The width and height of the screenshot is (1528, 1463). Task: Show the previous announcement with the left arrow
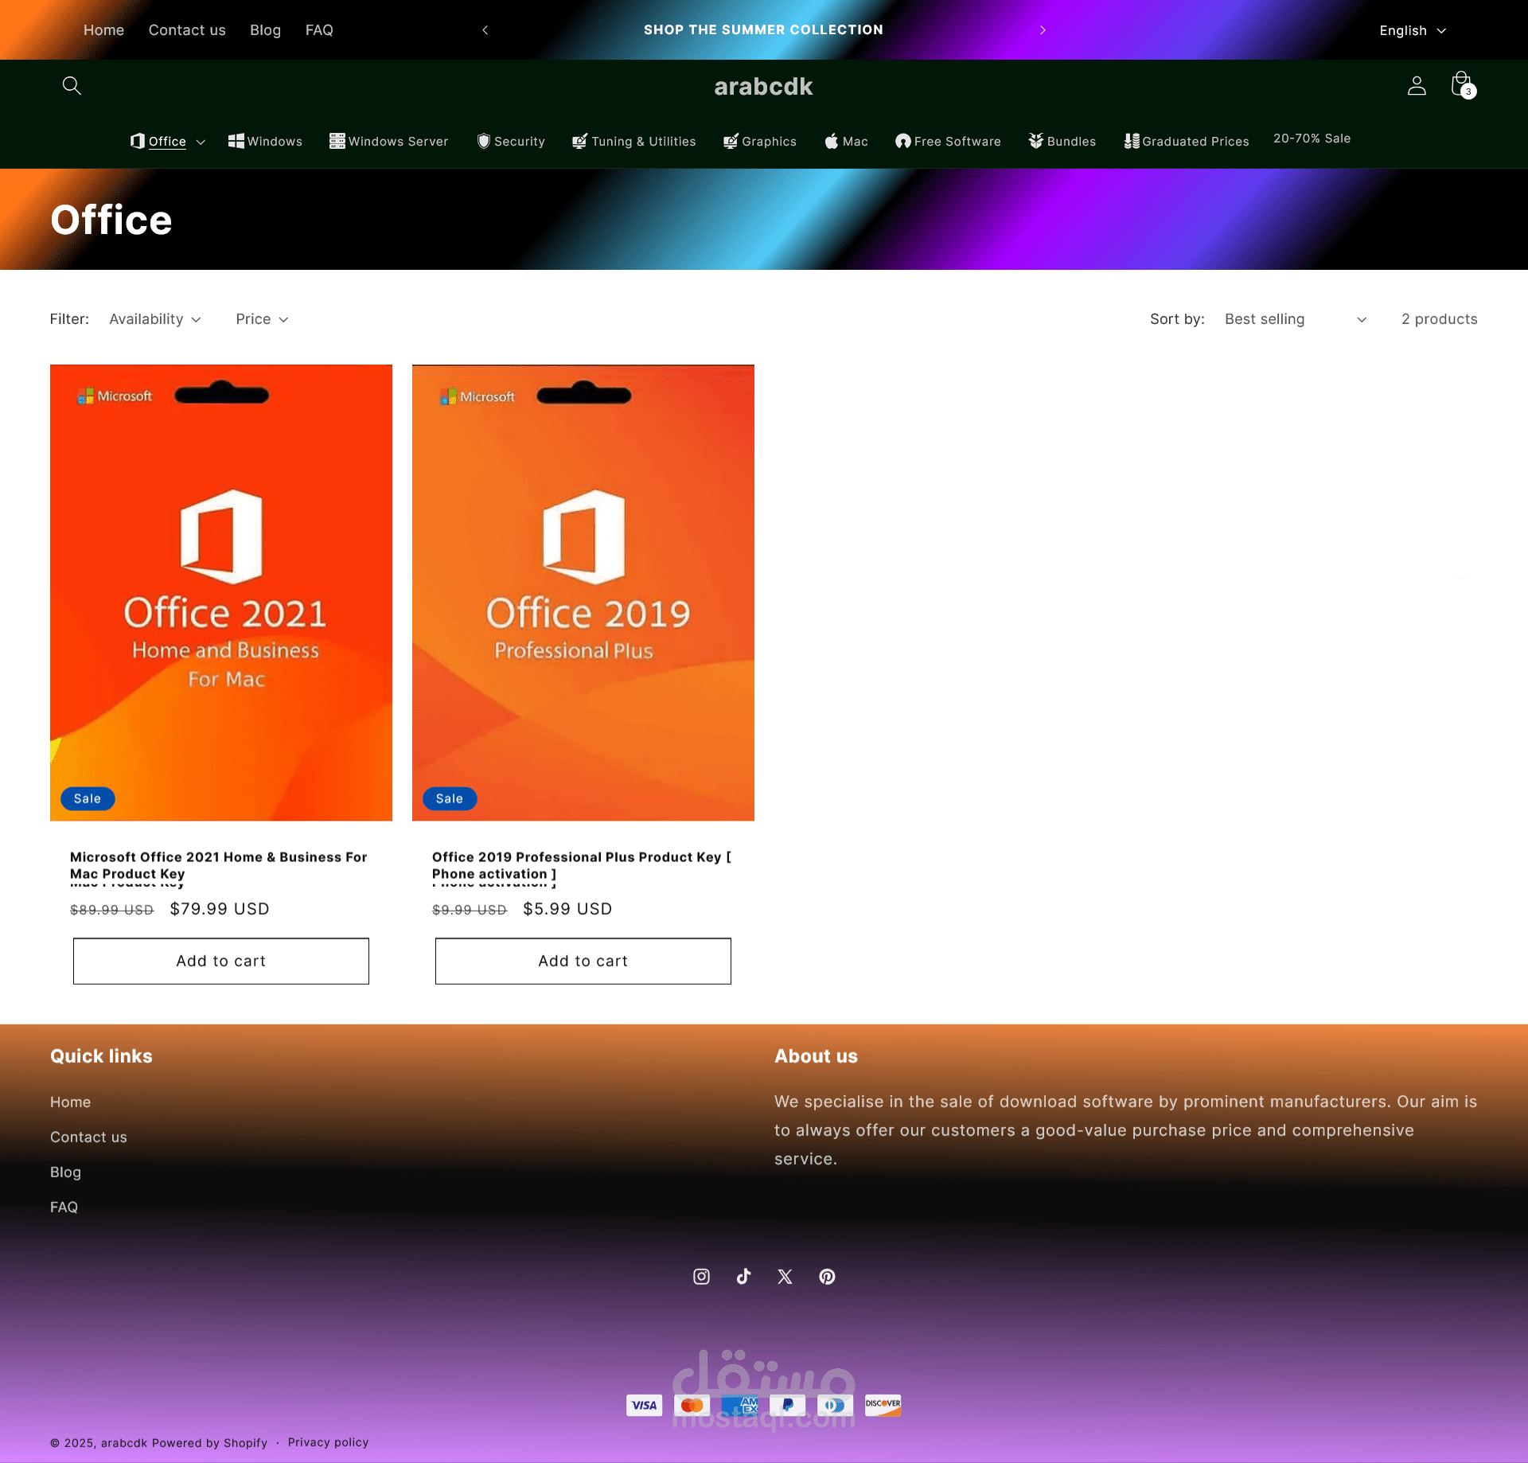485,30
